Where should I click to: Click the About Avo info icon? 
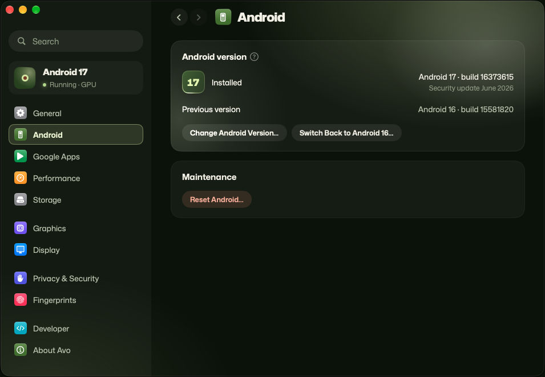[x=21, y=350]
